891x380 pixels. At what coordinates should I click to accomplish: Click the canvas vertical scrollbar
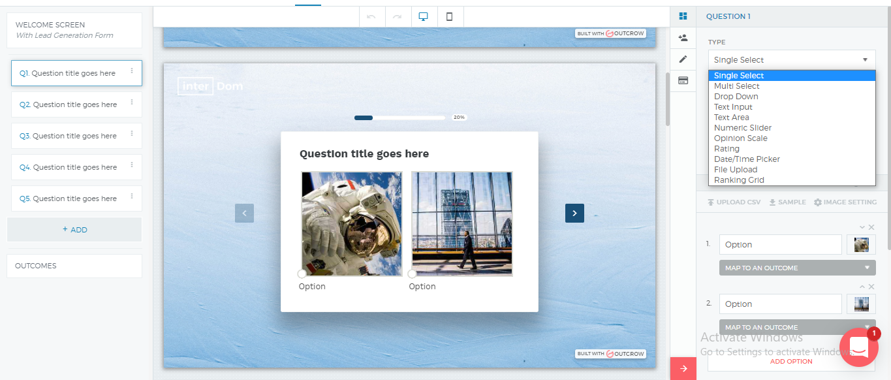click(x=667, y=98)
